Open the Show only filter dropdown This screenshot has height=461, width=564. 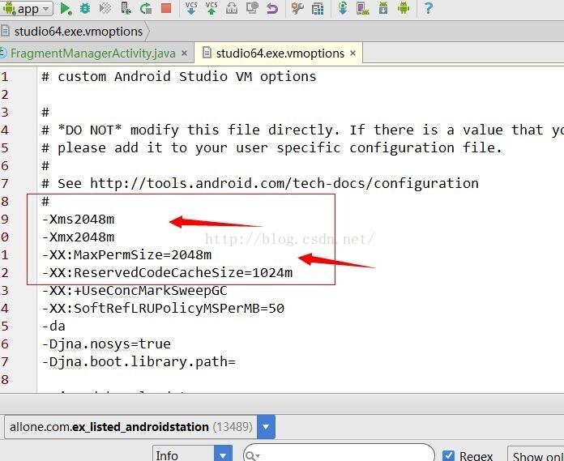tap(536, 455)
